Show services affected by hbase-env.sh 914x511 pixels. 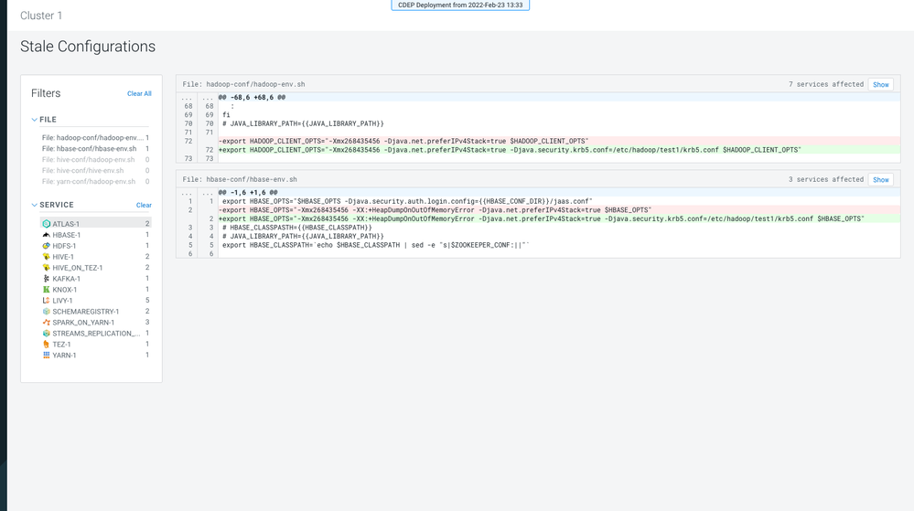[x=881, y=179]
